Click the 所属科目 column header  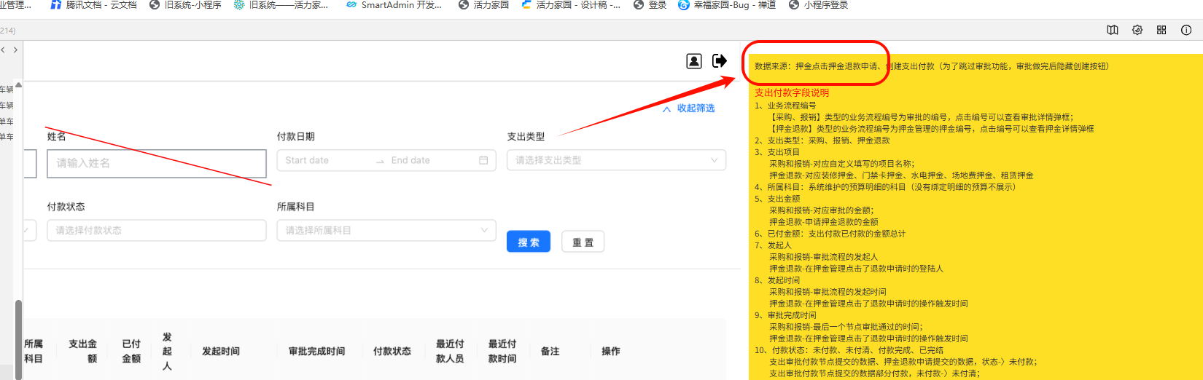(34, 351)
